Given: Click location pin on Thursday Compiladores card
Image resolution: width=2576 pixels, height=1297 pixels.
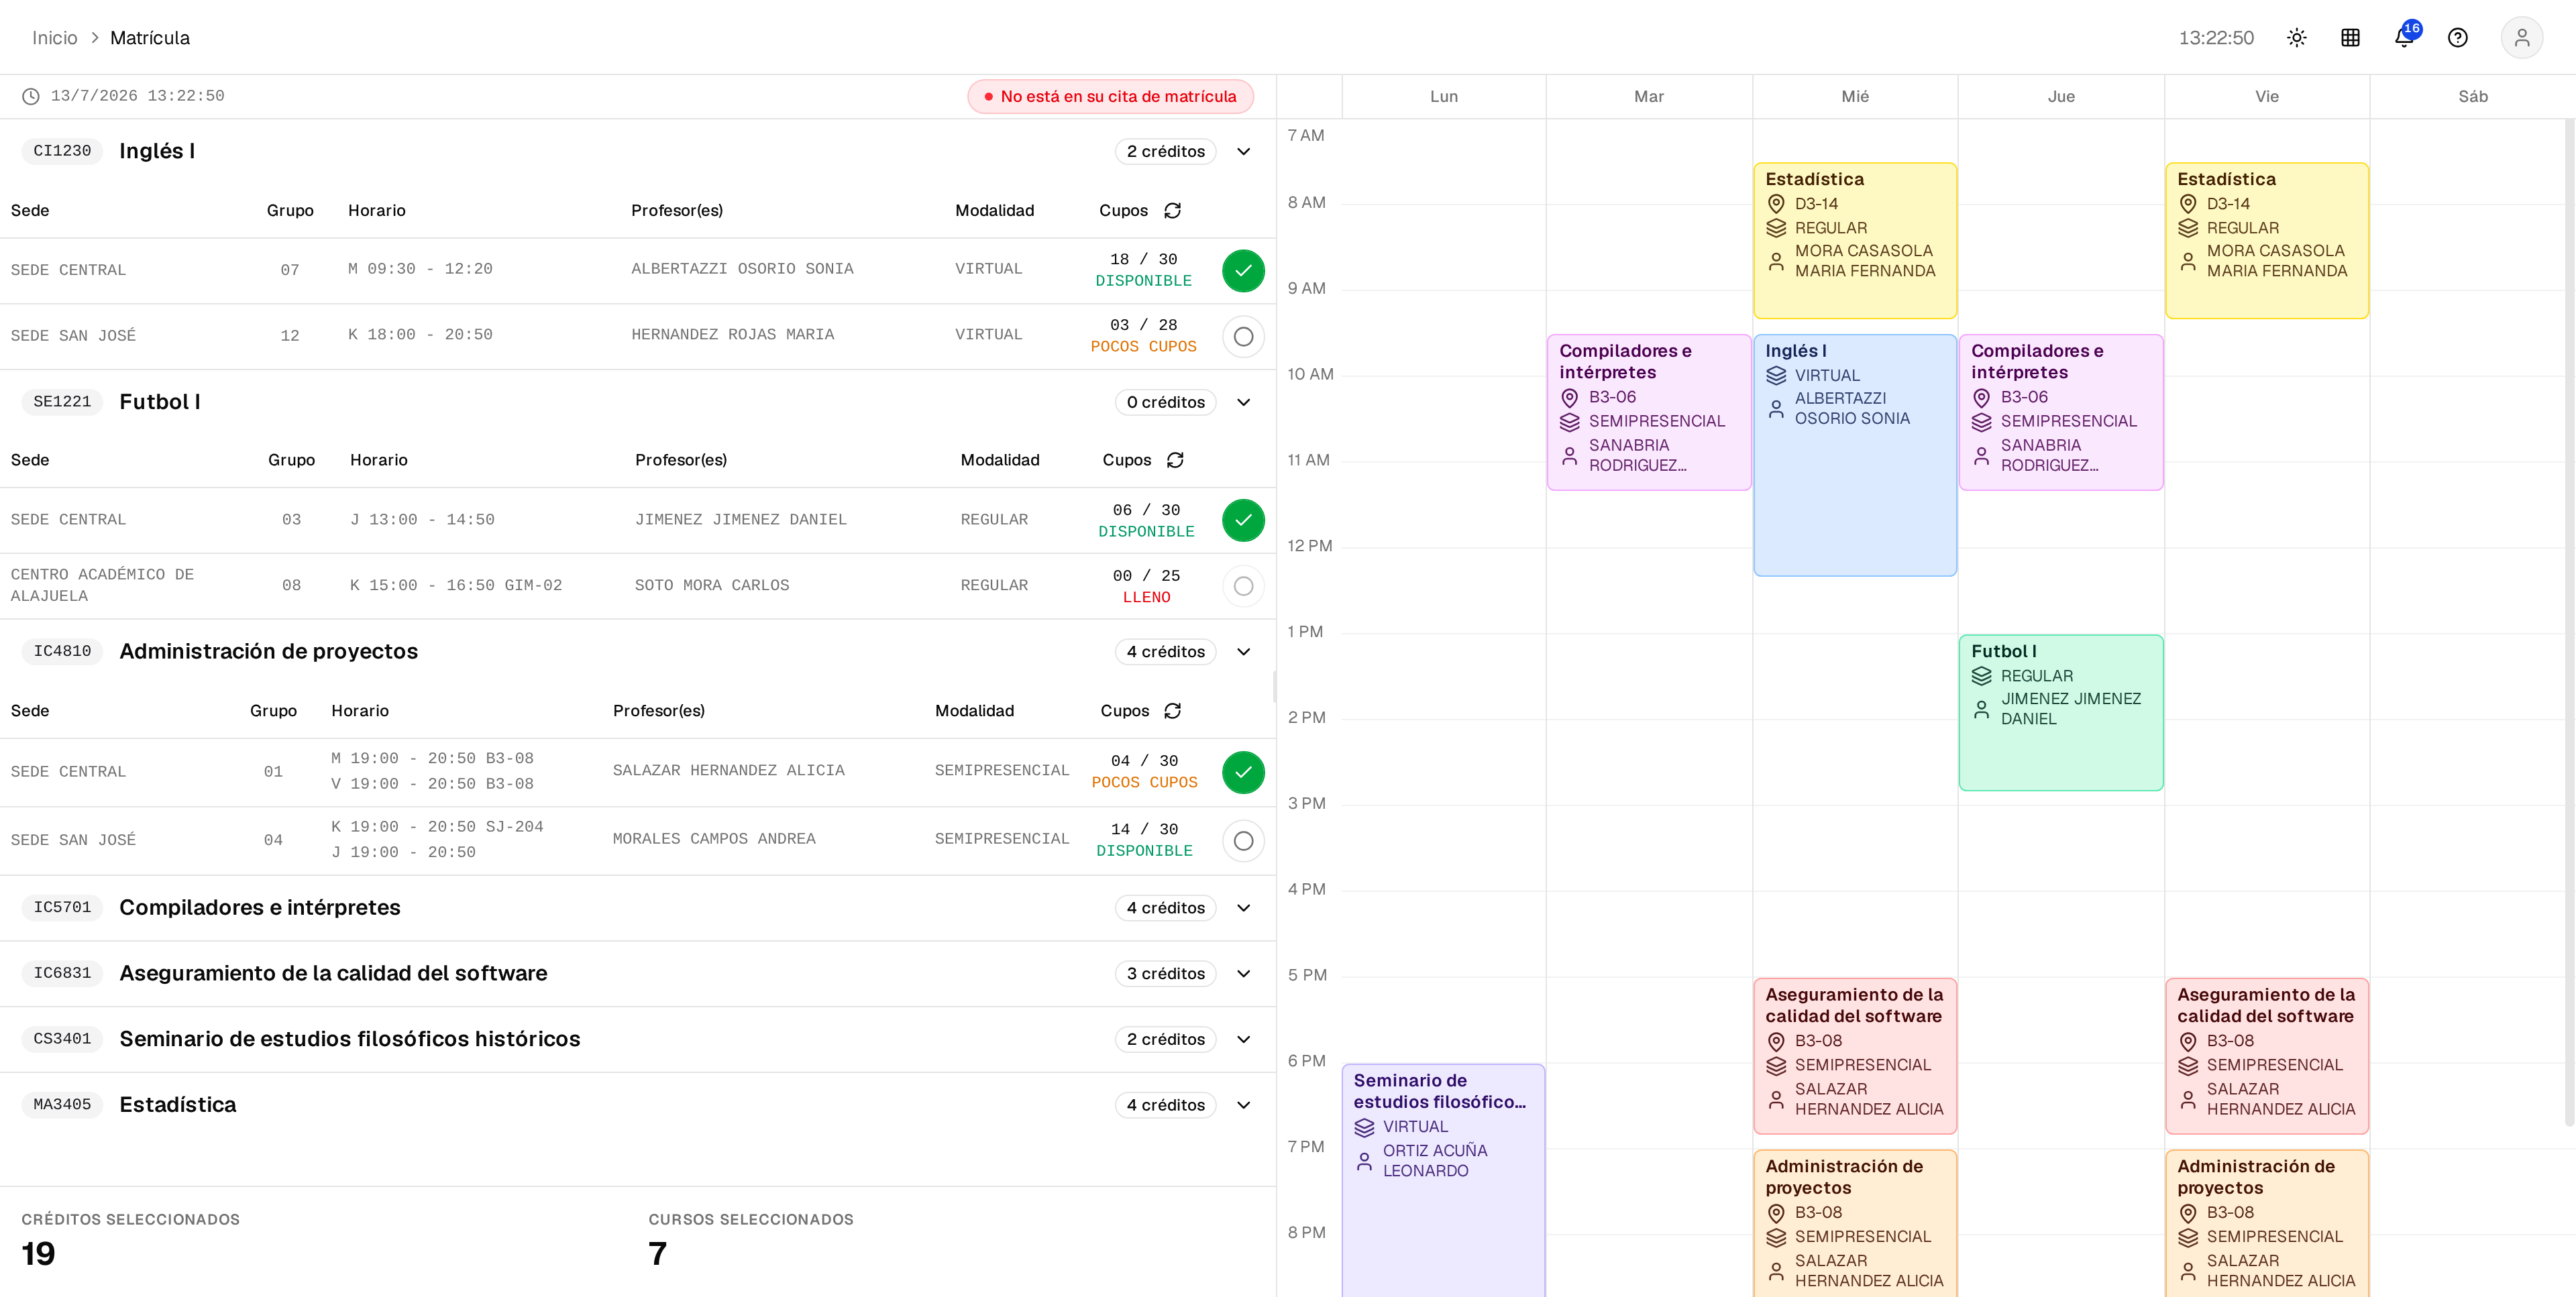Looking at the screenshot, I should 1981,398.
